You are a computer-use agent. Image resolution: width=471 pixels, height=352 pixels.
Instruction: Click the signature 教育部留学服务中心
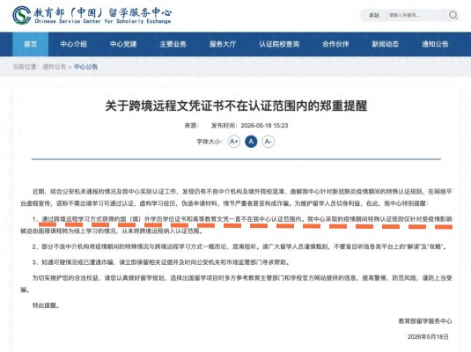(425, 321)
